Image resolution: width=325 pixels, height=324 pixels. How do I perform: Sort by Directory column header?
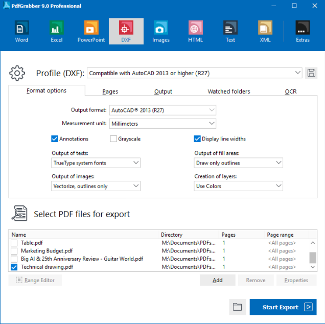(189, 235)
